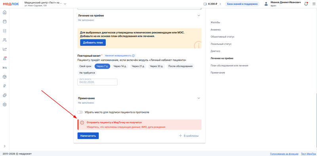Open notifications bell
The width and height of the screenshot is (317, 156).
pyautogui.click(x=306, y=4)
